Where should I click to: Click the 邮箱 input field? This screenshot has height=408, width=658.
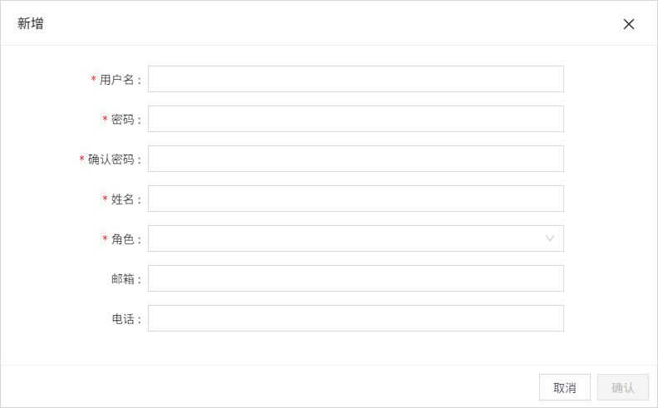point(356,278)
